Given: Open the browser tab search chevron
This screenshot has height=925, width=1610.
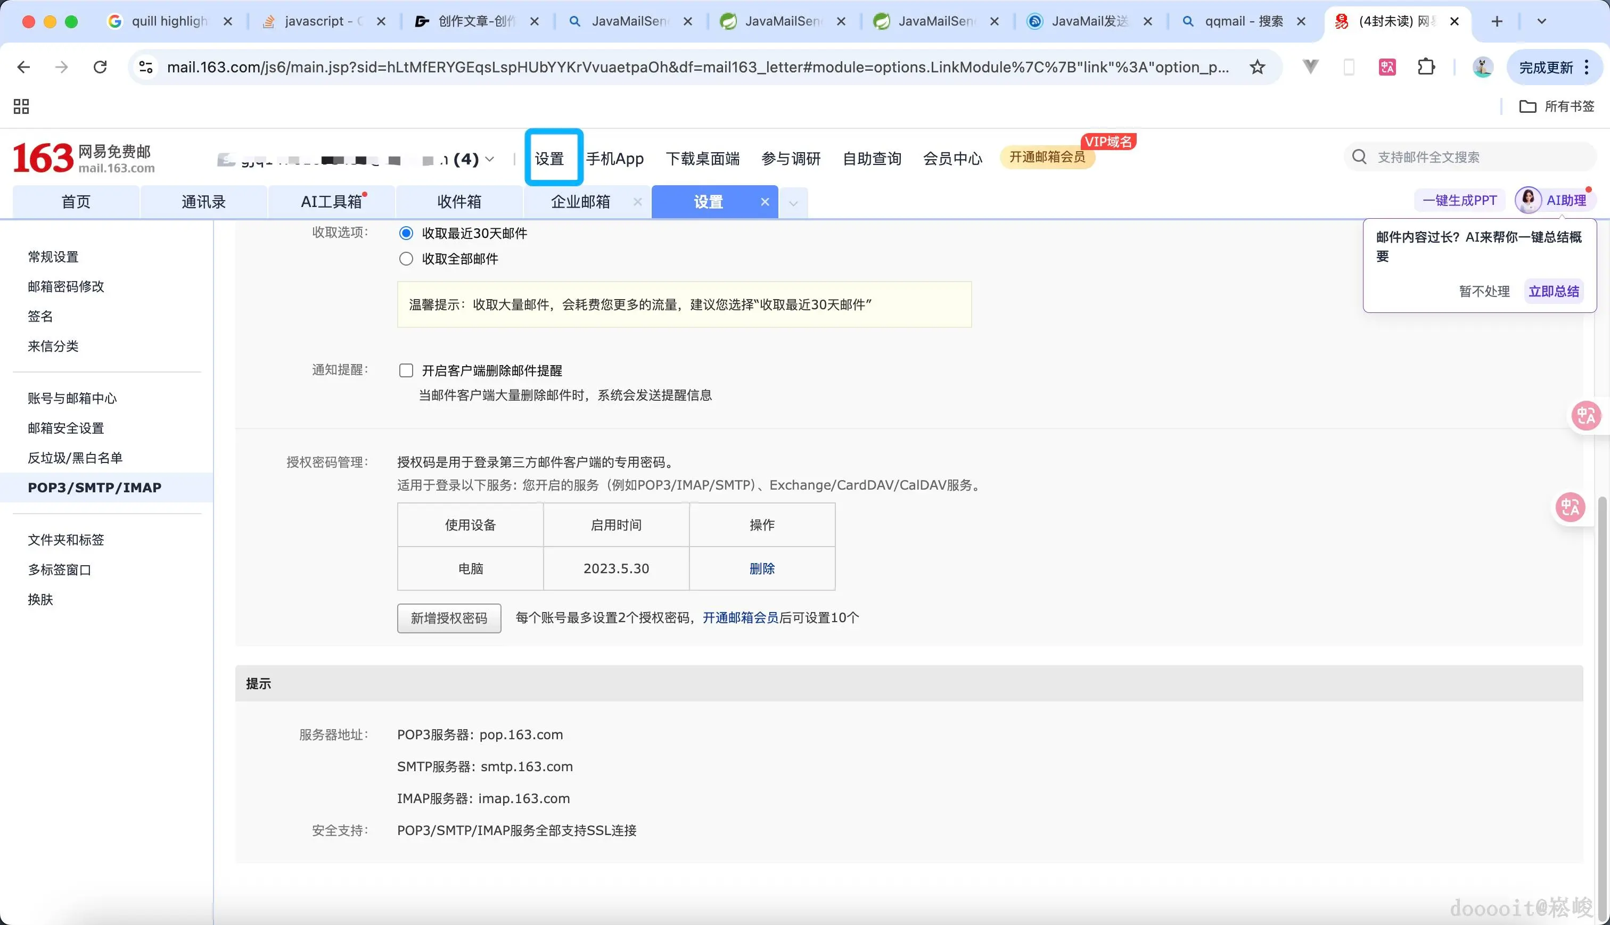Looking at the screenshot, I should [1541, 21].
